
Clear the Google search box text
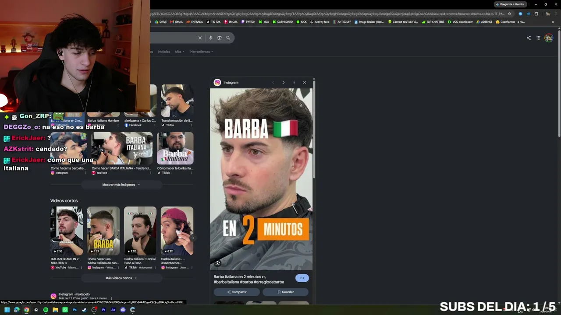coord(200,38)
